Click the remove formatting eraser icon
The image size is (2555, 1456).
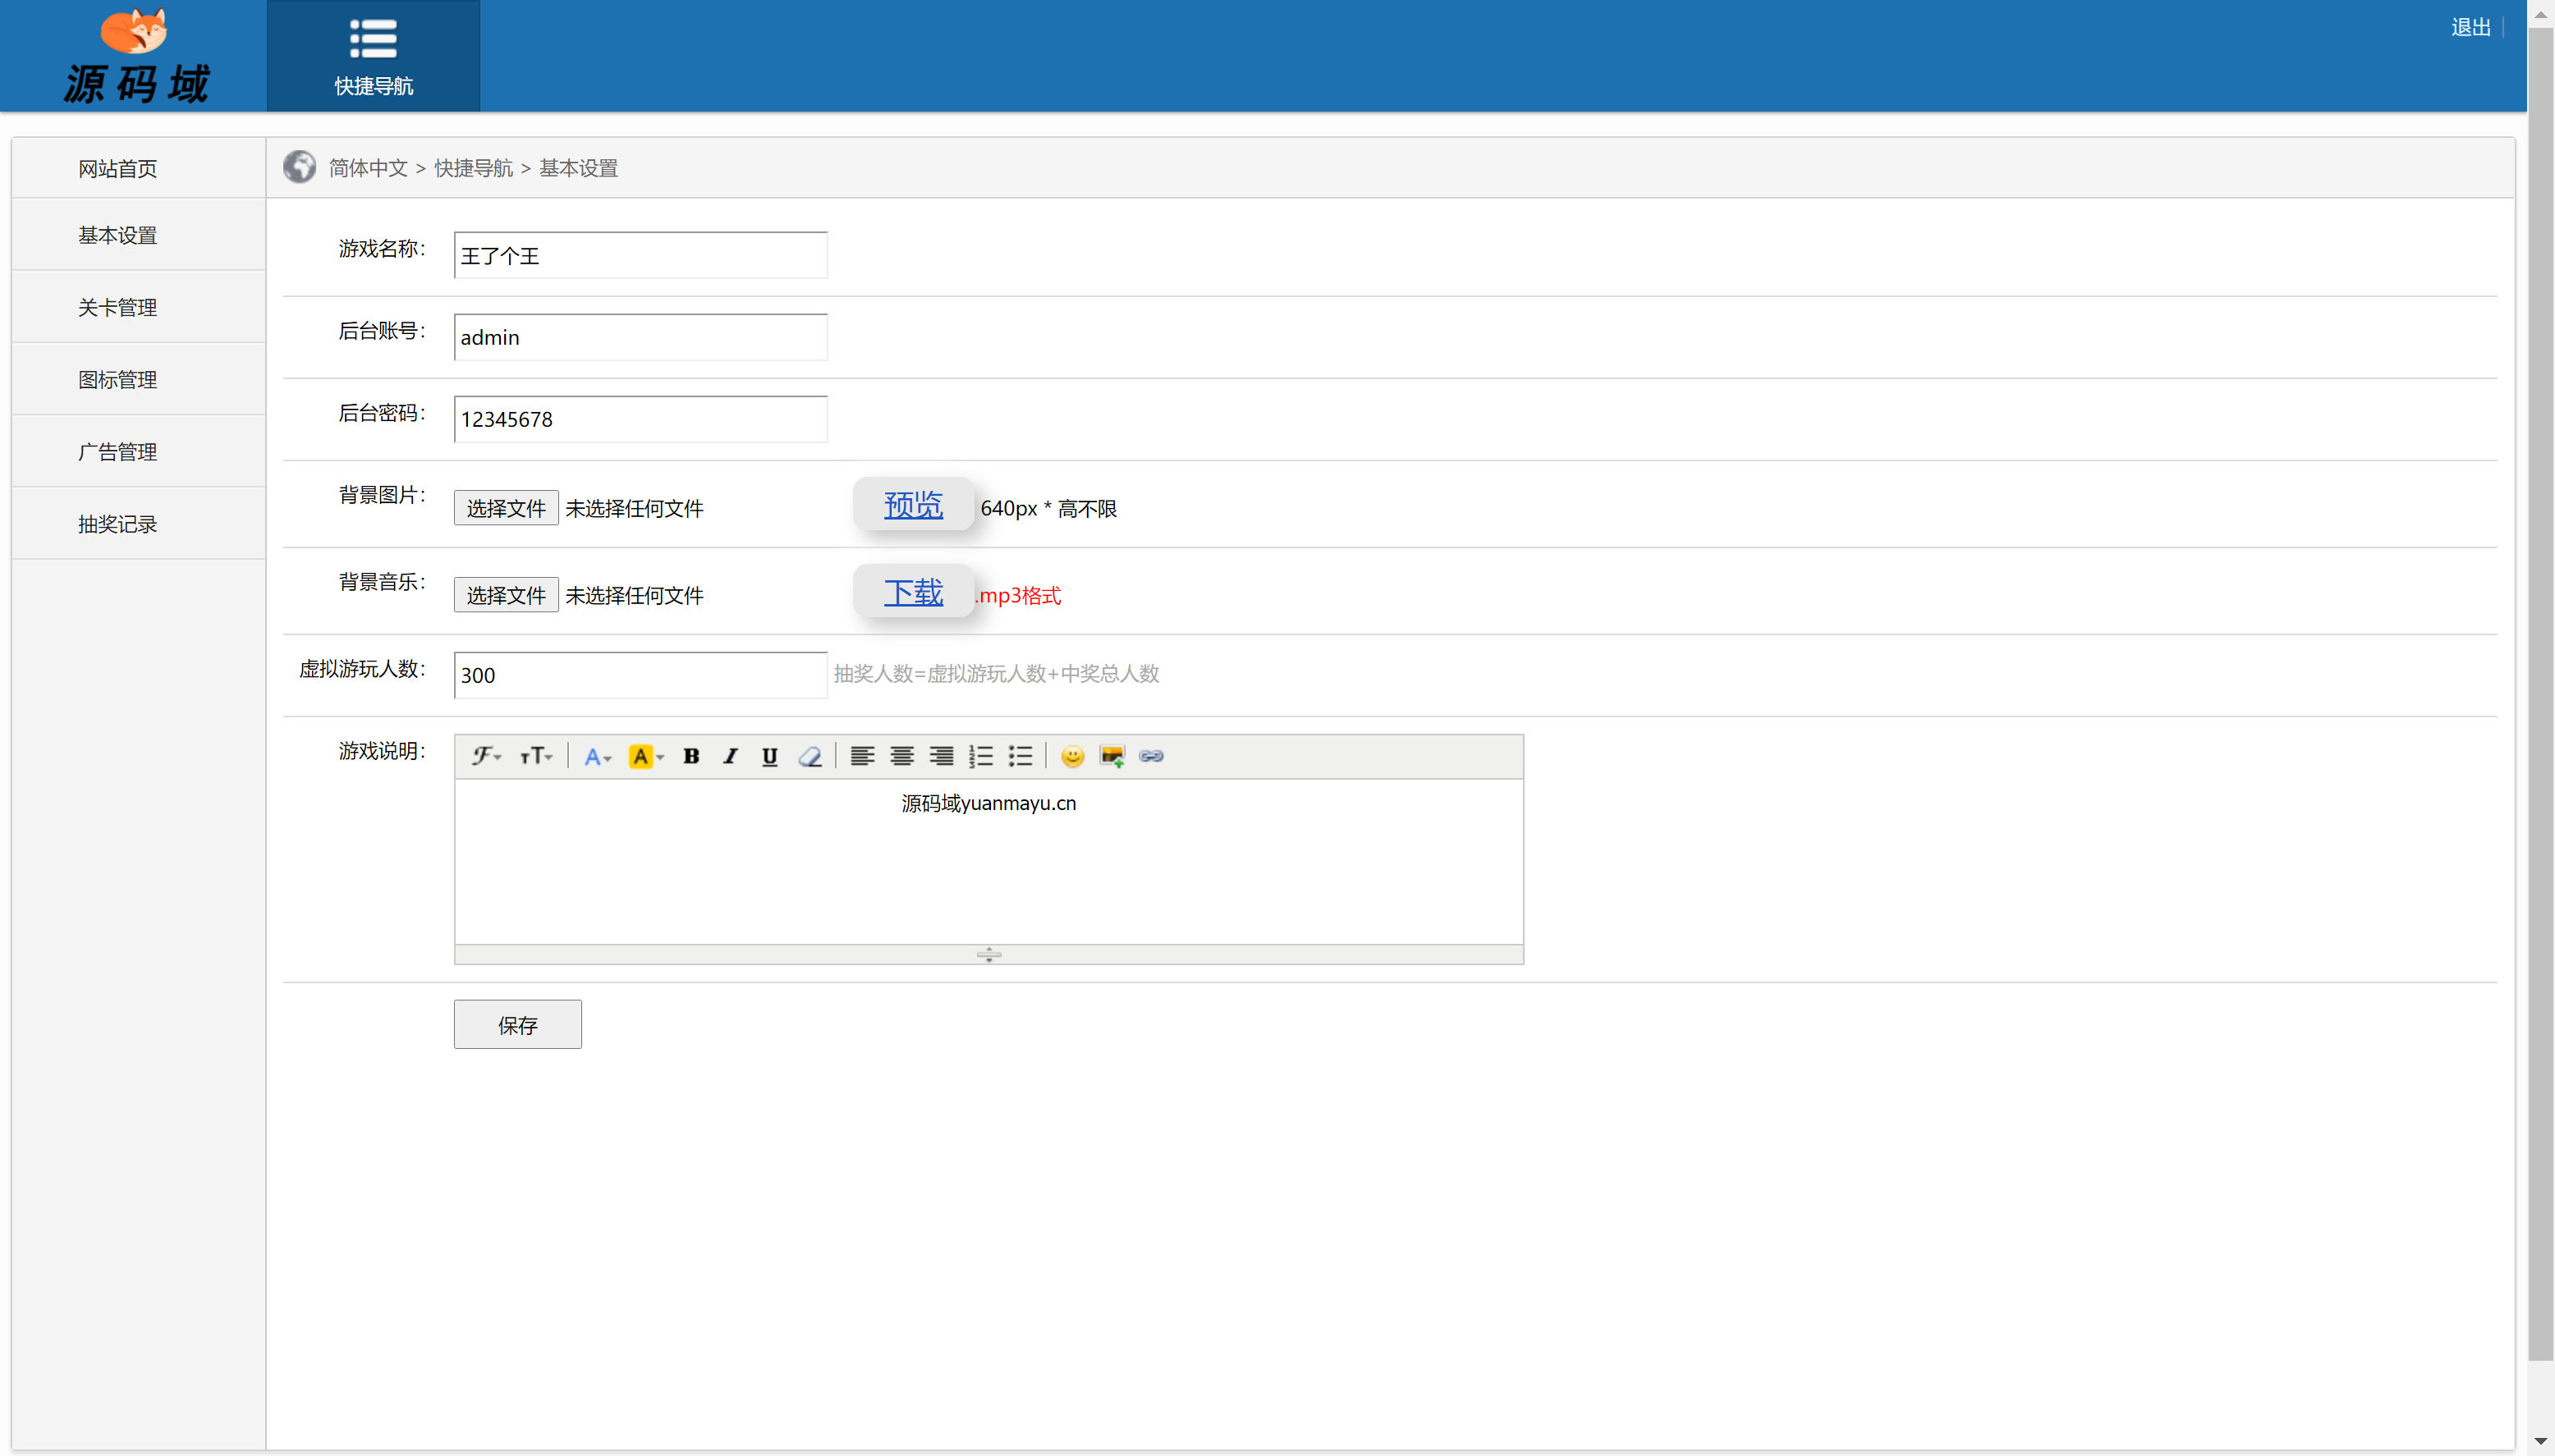pos(810,756)
